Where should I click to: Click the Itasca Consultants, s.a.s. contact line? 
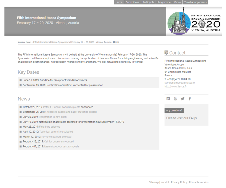(x=179, y=68)
